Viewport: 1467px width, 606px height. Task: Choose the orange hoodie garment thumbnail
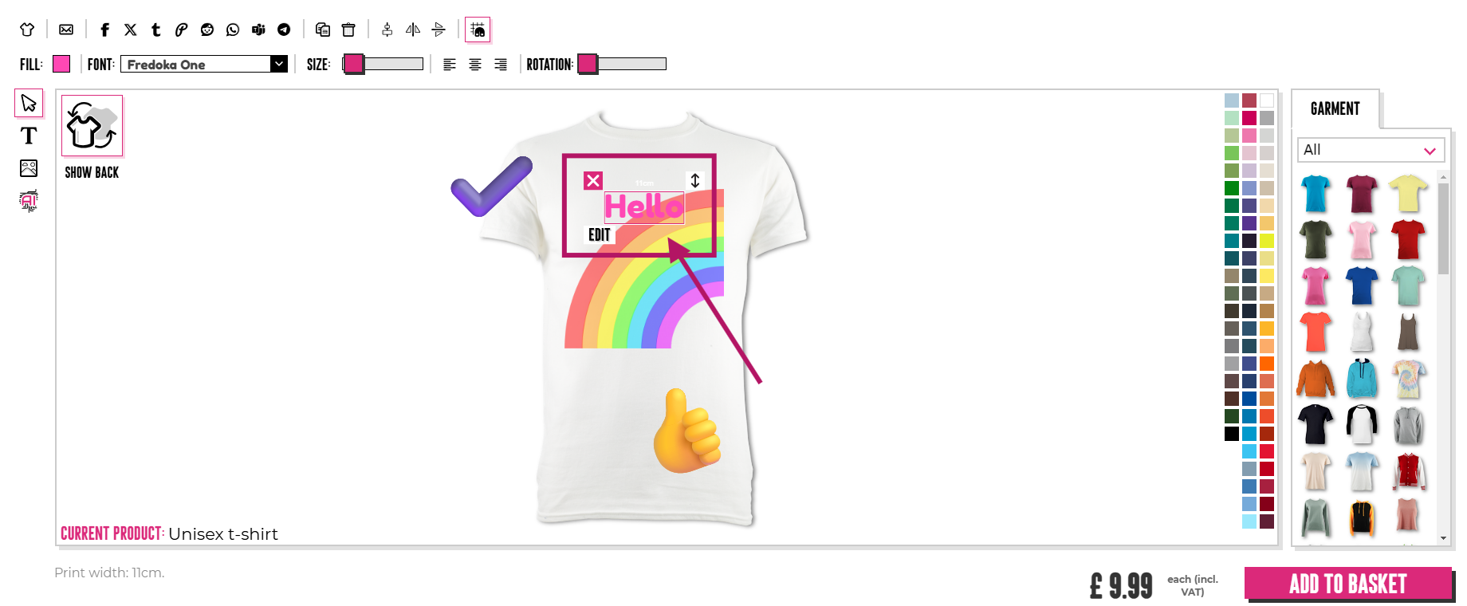coord(1316,379)
